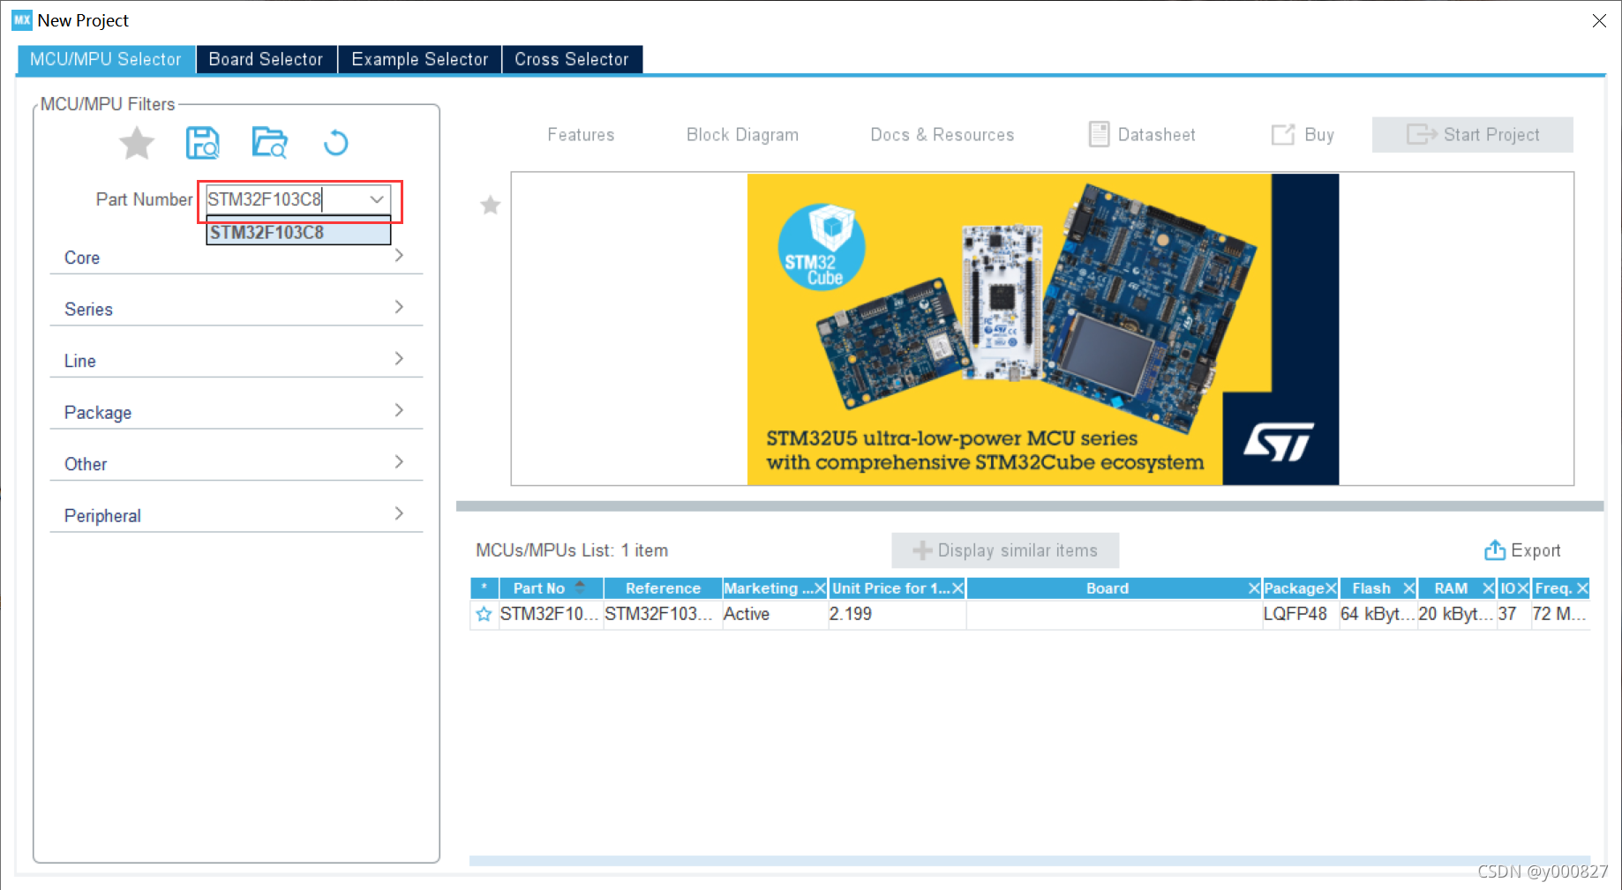Reset all filters with the refresh icon
The width and height of the screenshot is (1622, 890).
(x=336, y=143)
